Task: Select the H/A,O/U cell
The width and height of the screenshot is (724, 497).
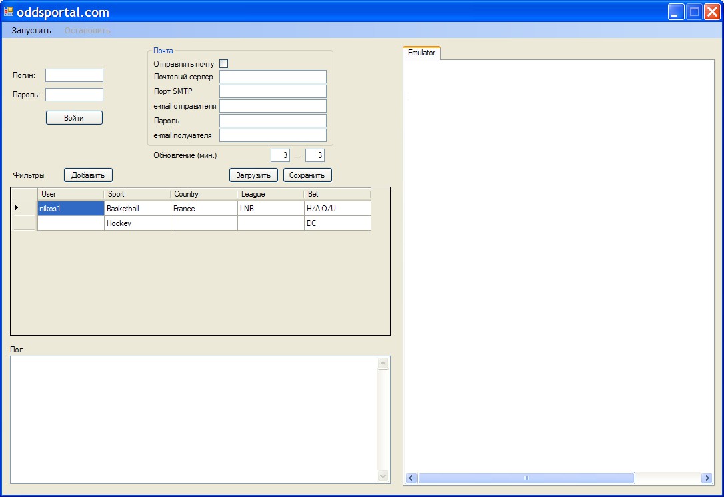Action: (x=337, y=208)
